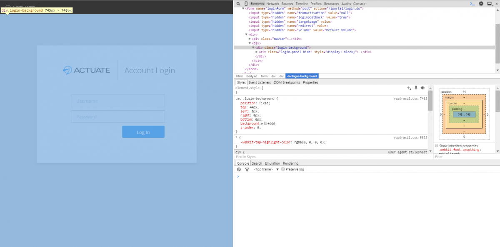Click the 745 × 748 content box
This screenshot has width=500, height=247.
click(x=464, y=114)
